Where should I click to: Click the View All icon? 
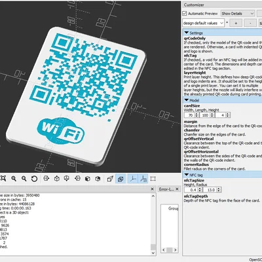coord(3,179)
